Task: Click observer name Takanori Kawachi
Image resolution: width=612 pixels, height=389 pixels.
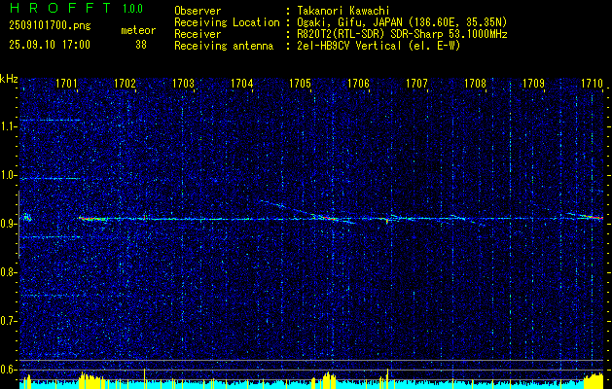Action: point(343,11)
